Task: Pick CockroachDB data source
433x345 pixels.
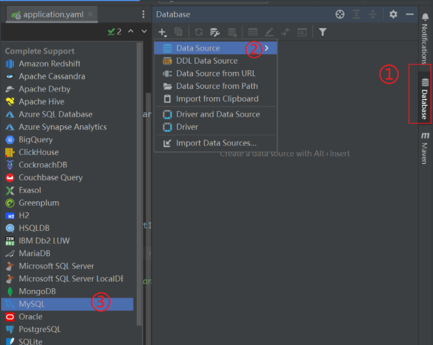Action: 67,165
